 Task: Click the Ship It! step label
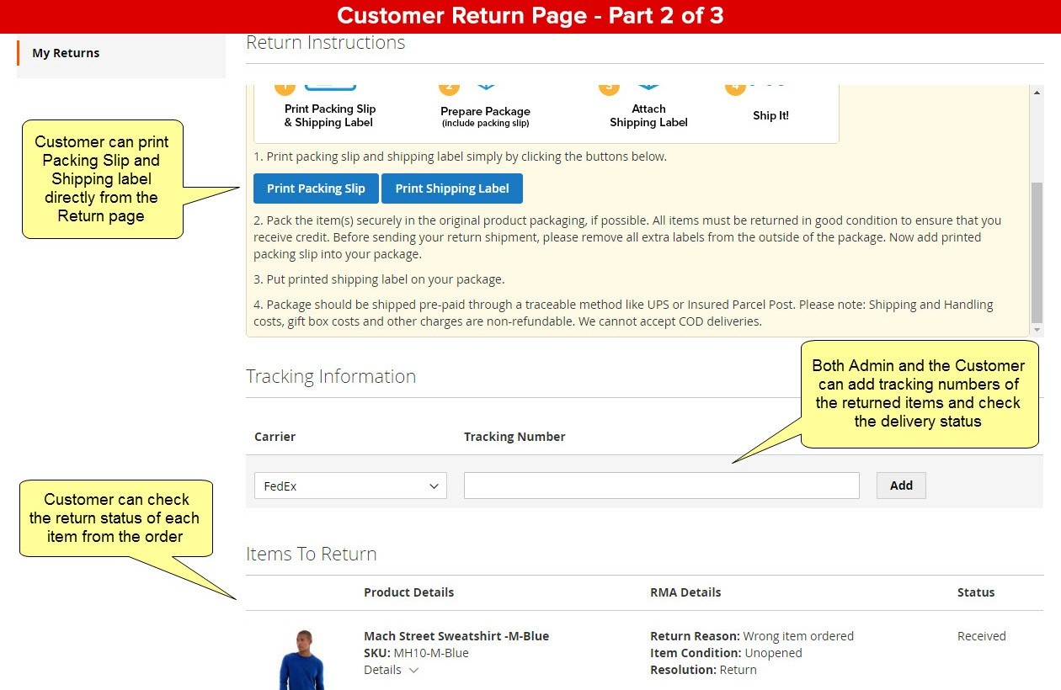coord(770,116)
